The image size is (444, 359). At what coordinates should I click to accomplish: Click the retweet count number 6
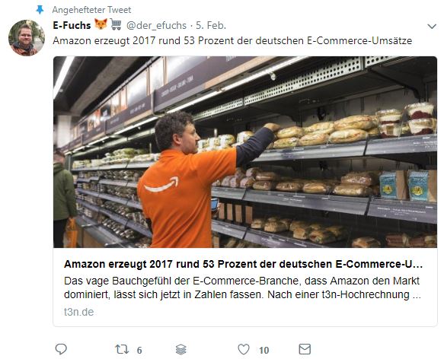coord(139,350)
